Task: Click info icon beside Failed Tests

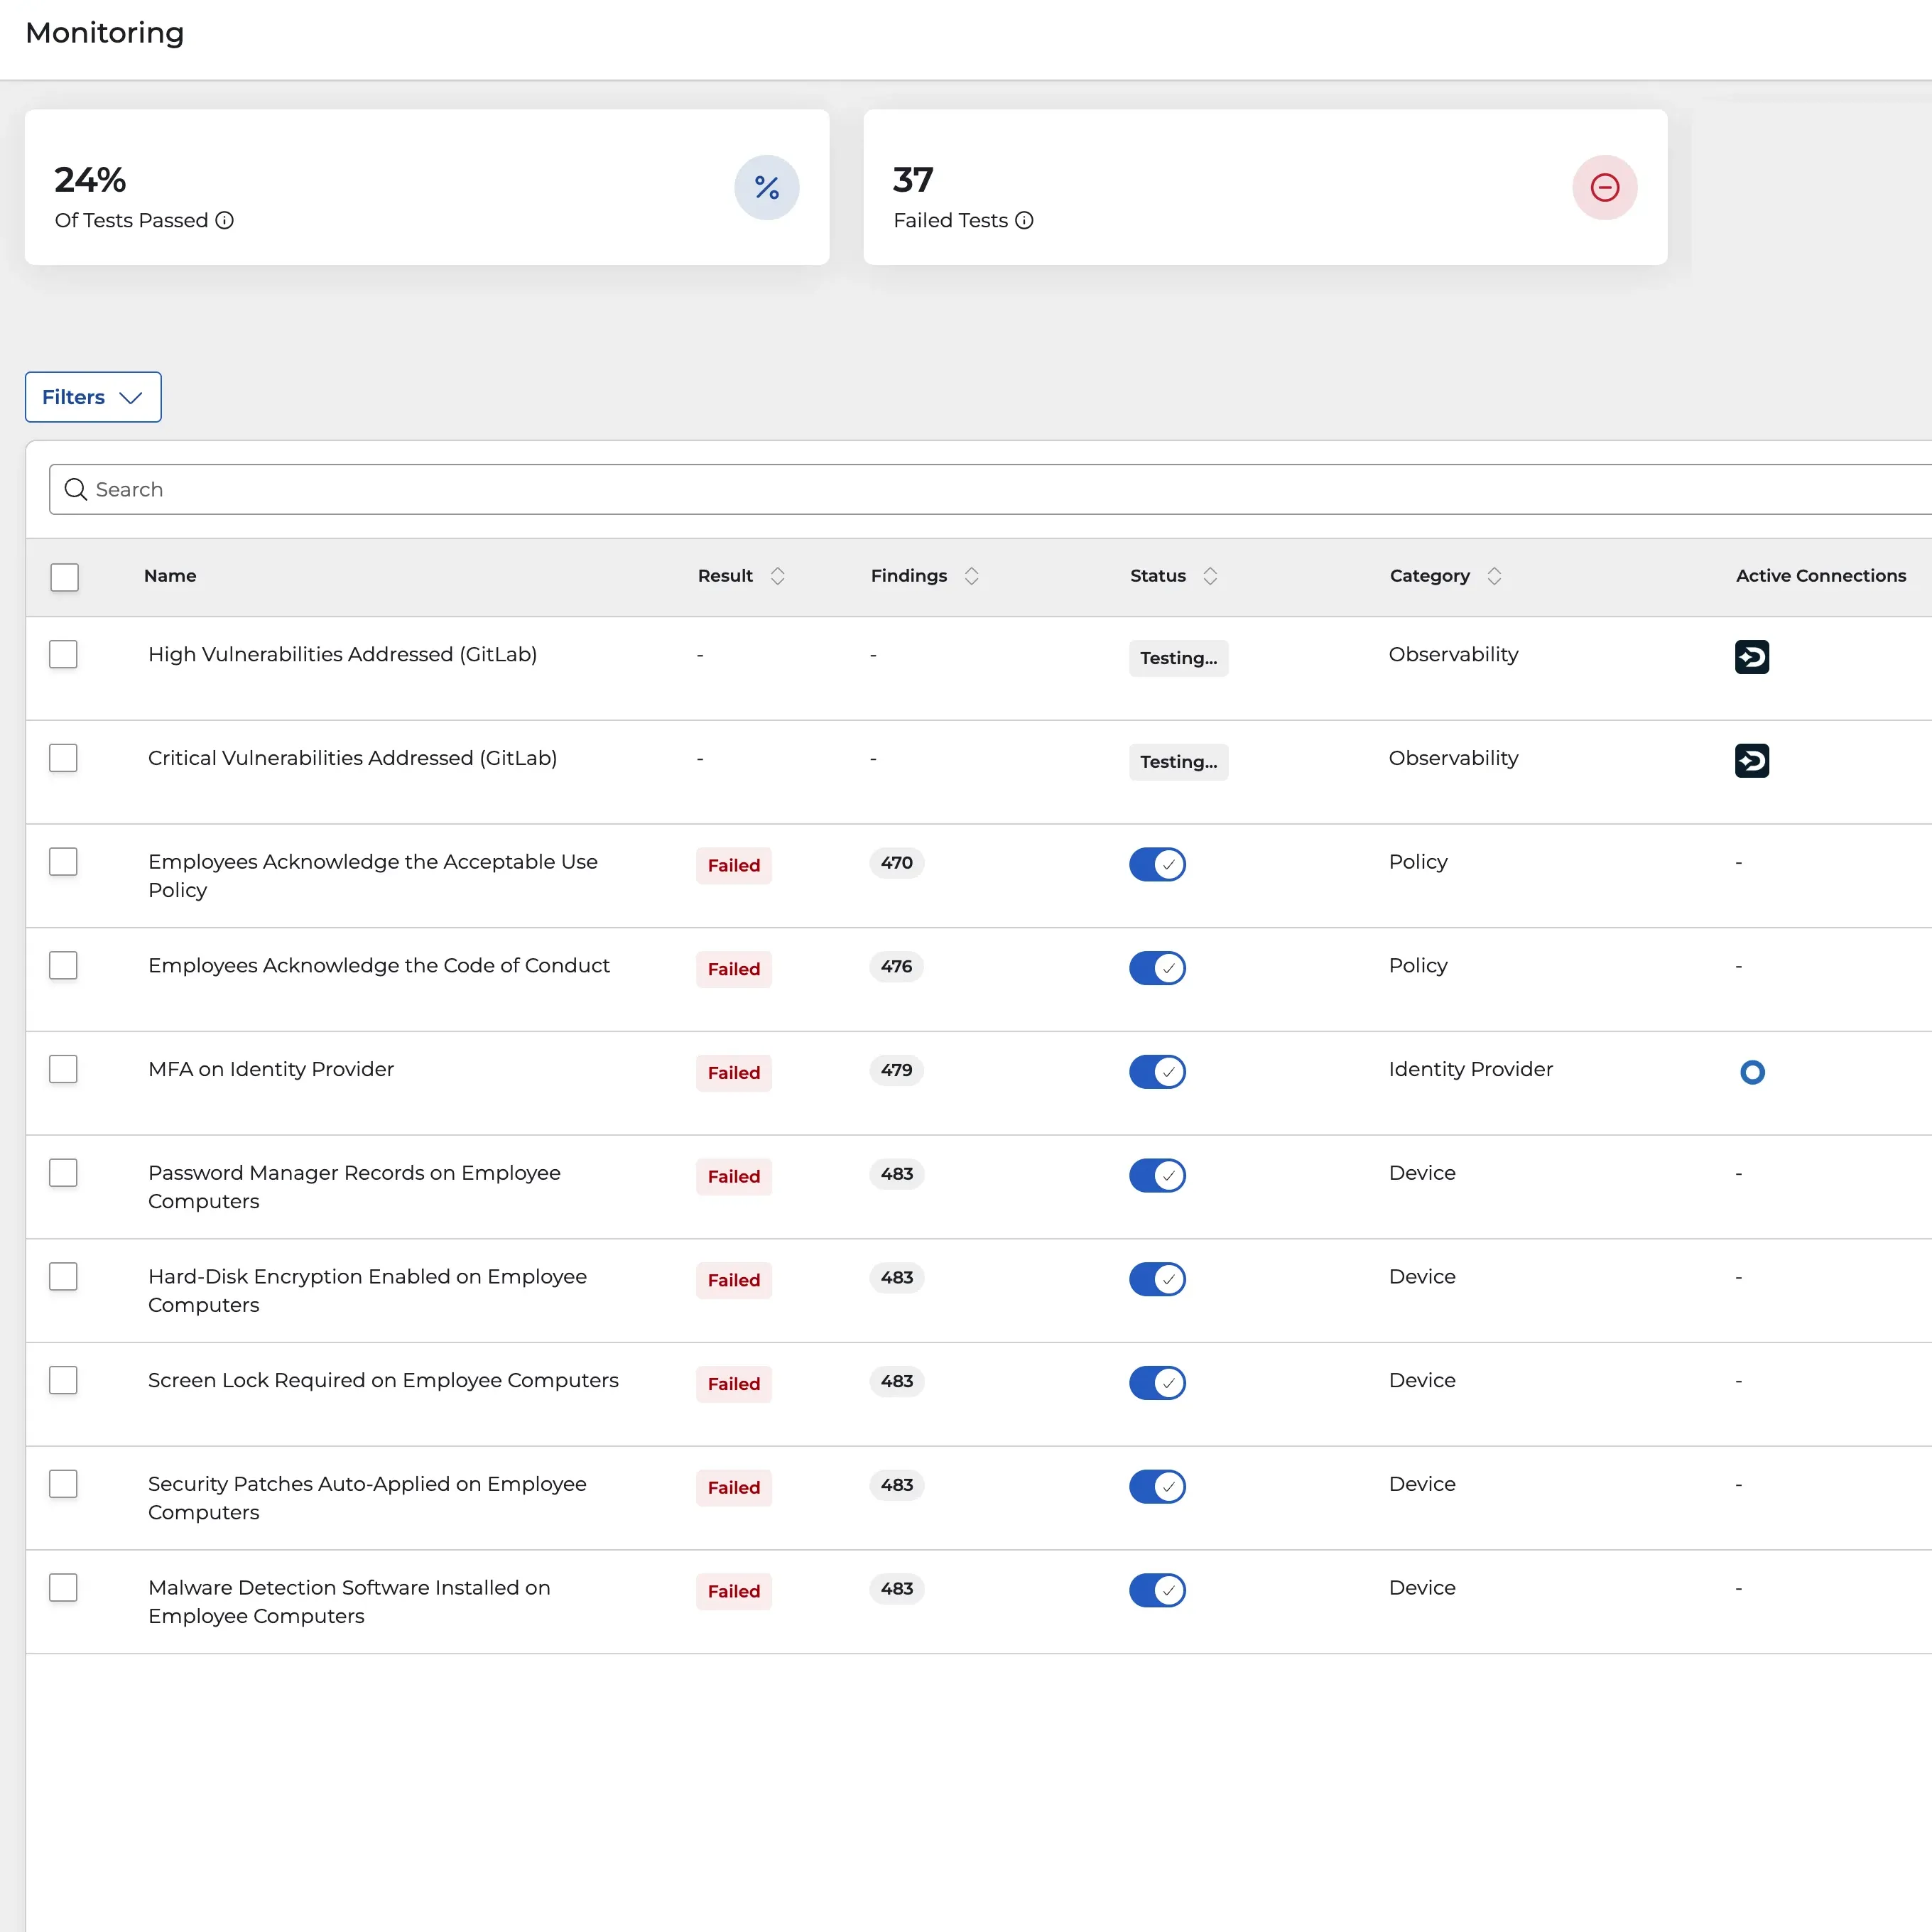Action: pos(1024,220)
